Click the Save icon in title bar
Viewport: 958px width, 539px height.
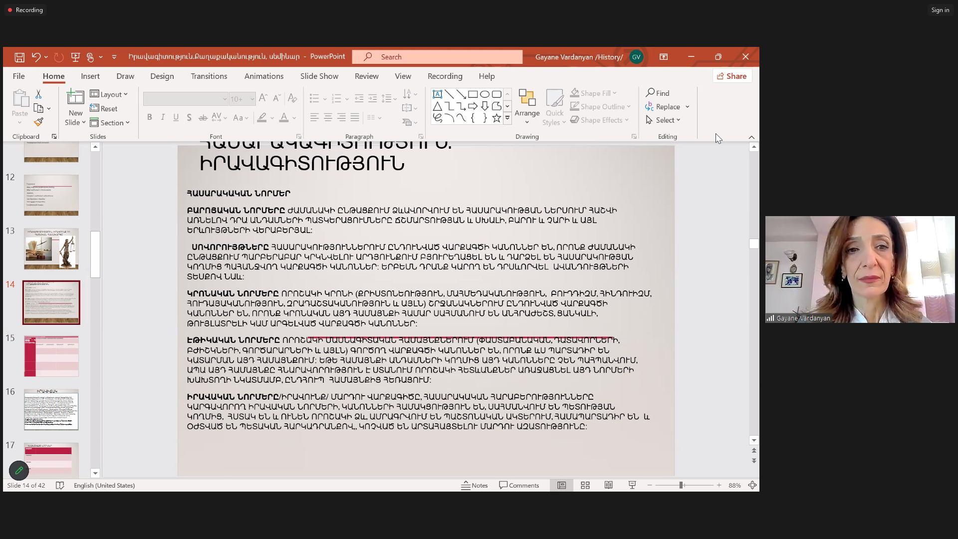point(19,57)
